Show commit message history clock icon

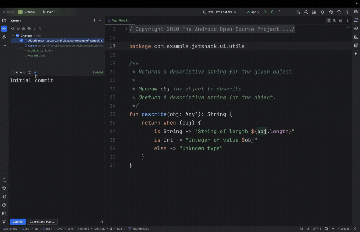pyautogui.click(x=29, y=72)
